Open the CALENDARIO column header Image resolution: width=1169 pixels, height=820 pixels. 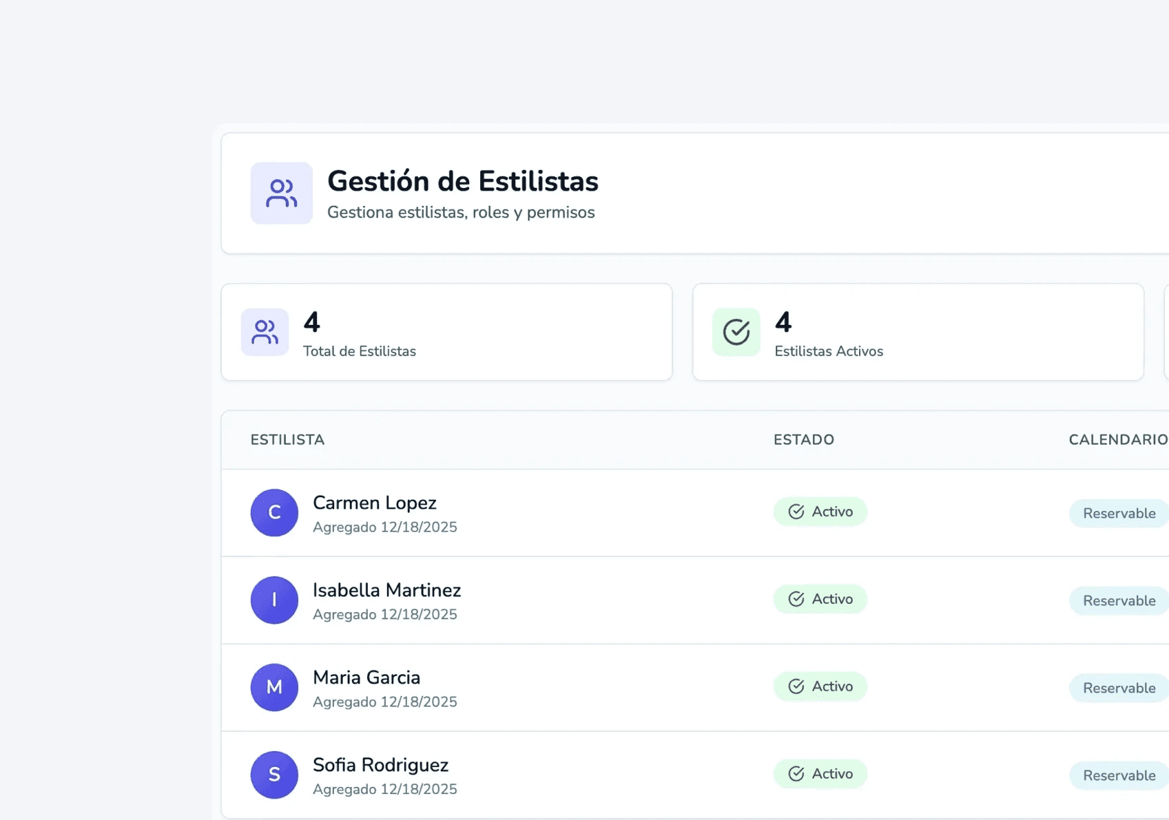click(x=1117, y=439)
